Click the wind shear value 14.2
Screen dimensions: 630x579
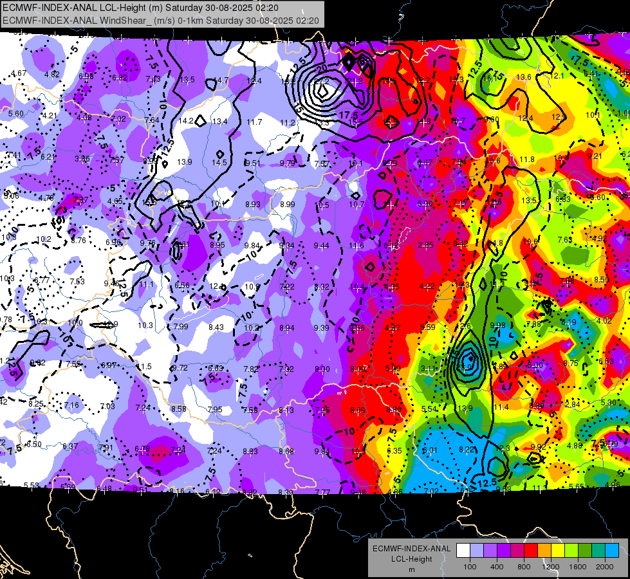click(186, 121)
